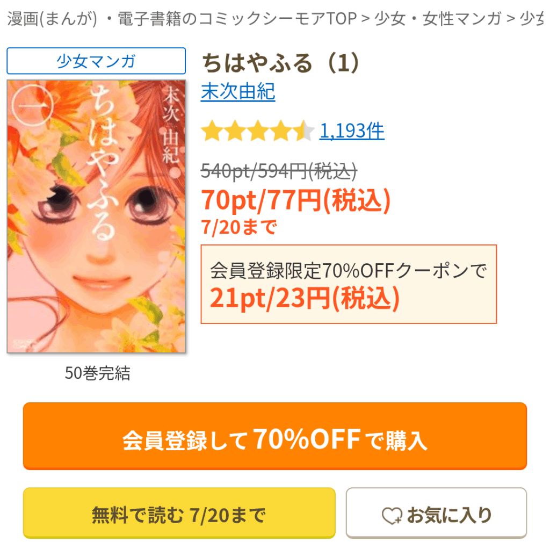
Task: Open the 少女マンガ category tag
Action: coord(96,61)
